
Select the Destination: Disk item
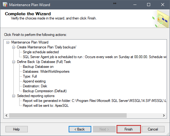35,86
